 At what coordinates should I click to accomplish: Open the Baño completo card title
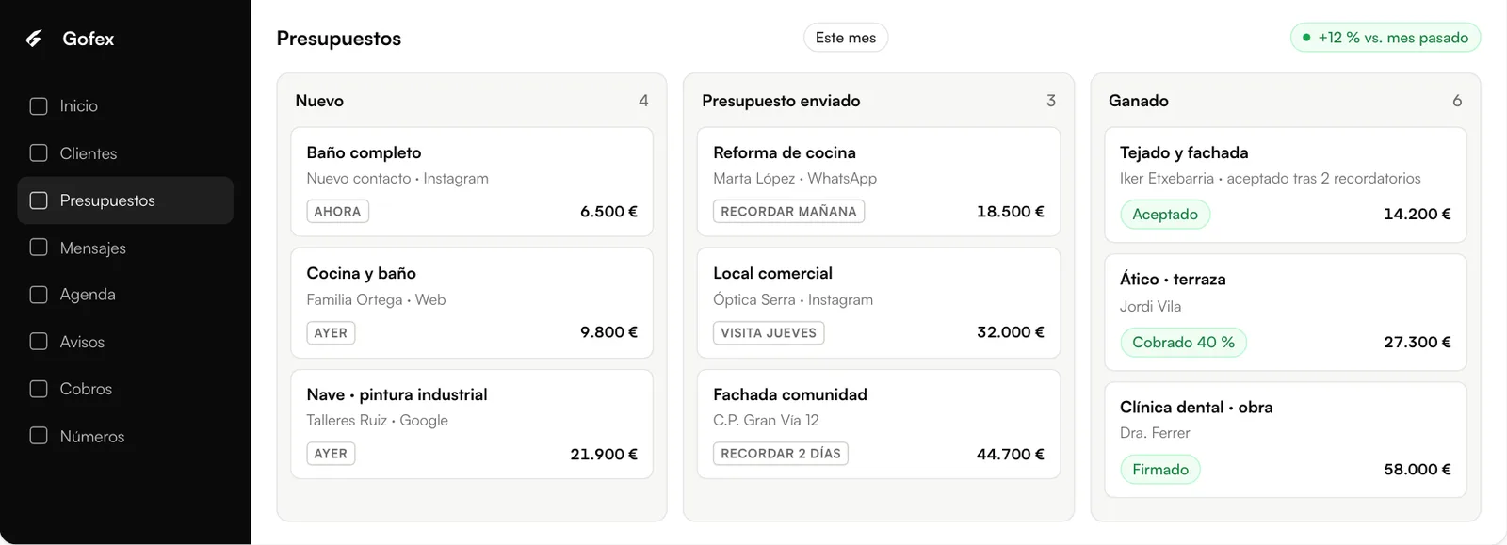[x=364, y=152]
